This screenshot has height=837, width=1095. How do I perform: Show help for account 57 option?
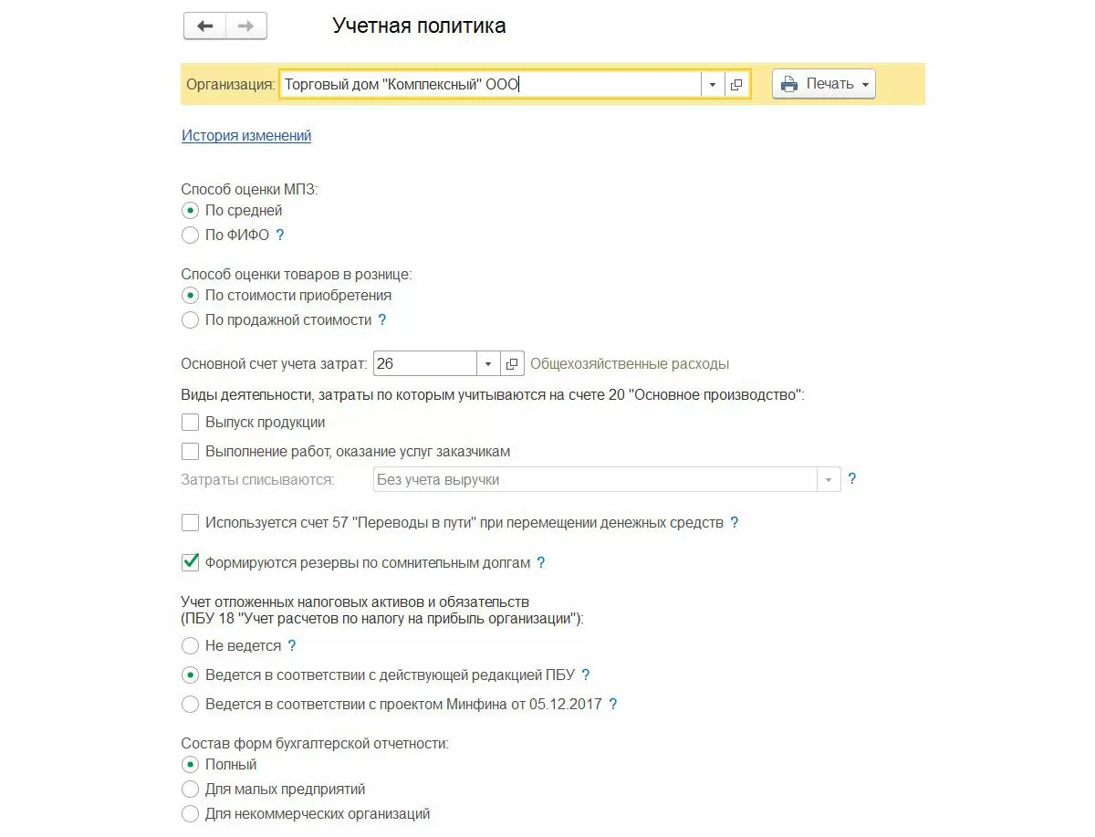coord(735,523)
